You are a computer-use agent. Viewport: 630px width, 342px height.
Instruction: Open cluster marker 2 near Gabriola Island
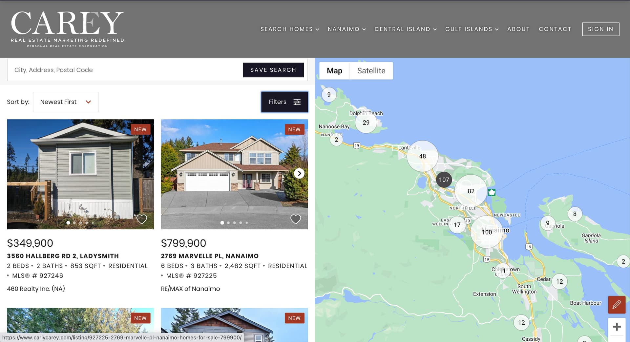[623, 261]
